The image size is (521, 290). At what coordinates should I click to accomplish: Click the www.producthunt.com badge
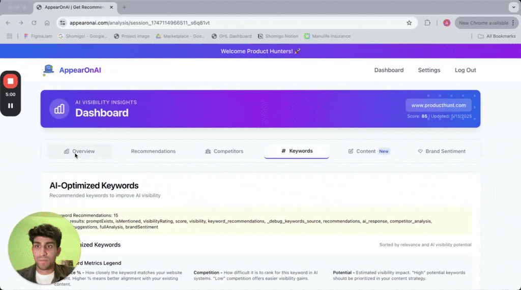coord(438,105)
